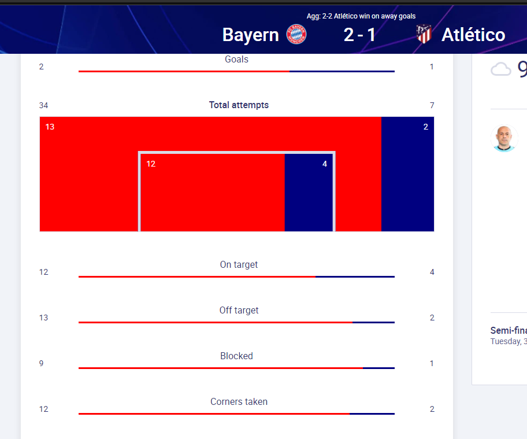Click the Atlético Madrid club crest
This screenshot has width=527, height=439.
424,34
